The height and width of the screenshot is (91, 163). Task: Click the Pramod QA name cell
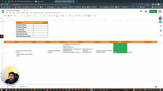coord(138,48)
